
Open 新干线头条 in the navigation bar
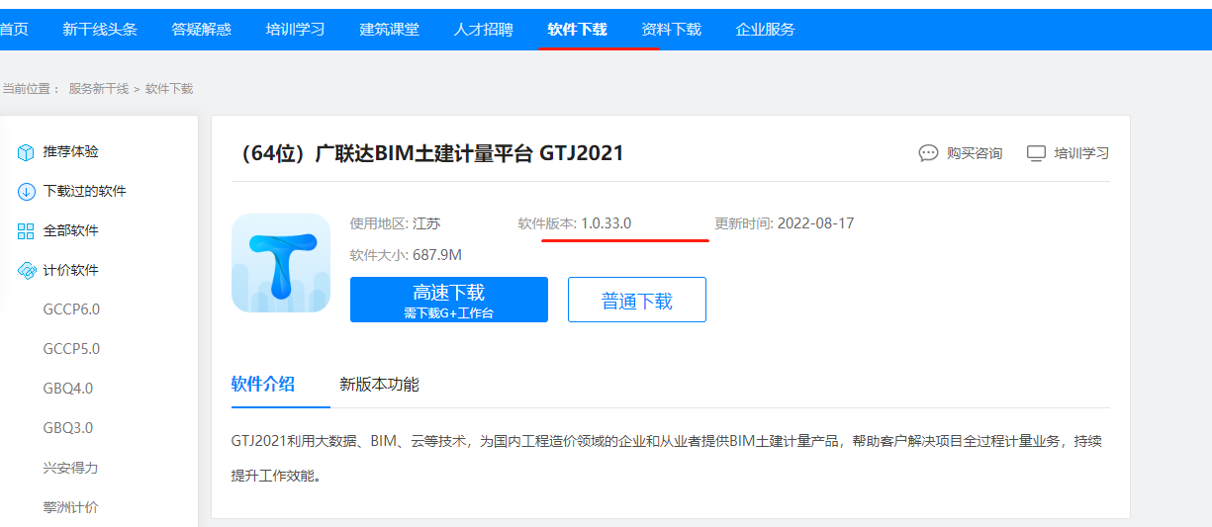click(x=100, y=30)
